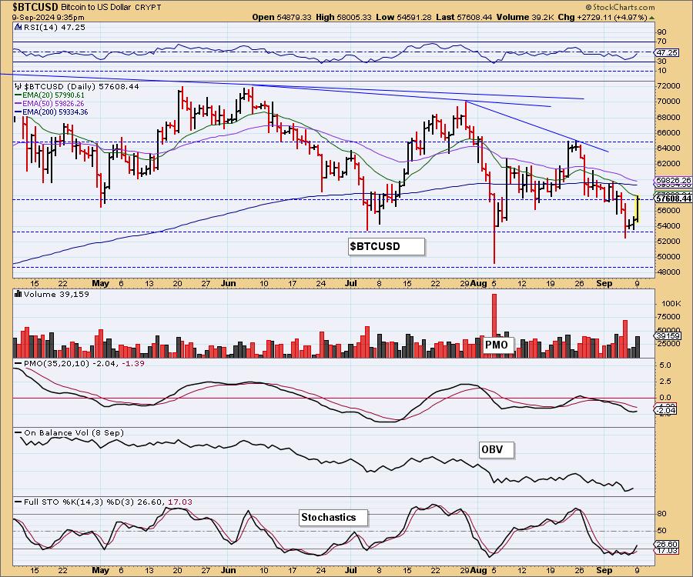Image resolution: width=693 pixels, height=577 pixels.
Task: Click the Volume 39.2K header value
Action: pyautogui.click(x=525, y=17)
